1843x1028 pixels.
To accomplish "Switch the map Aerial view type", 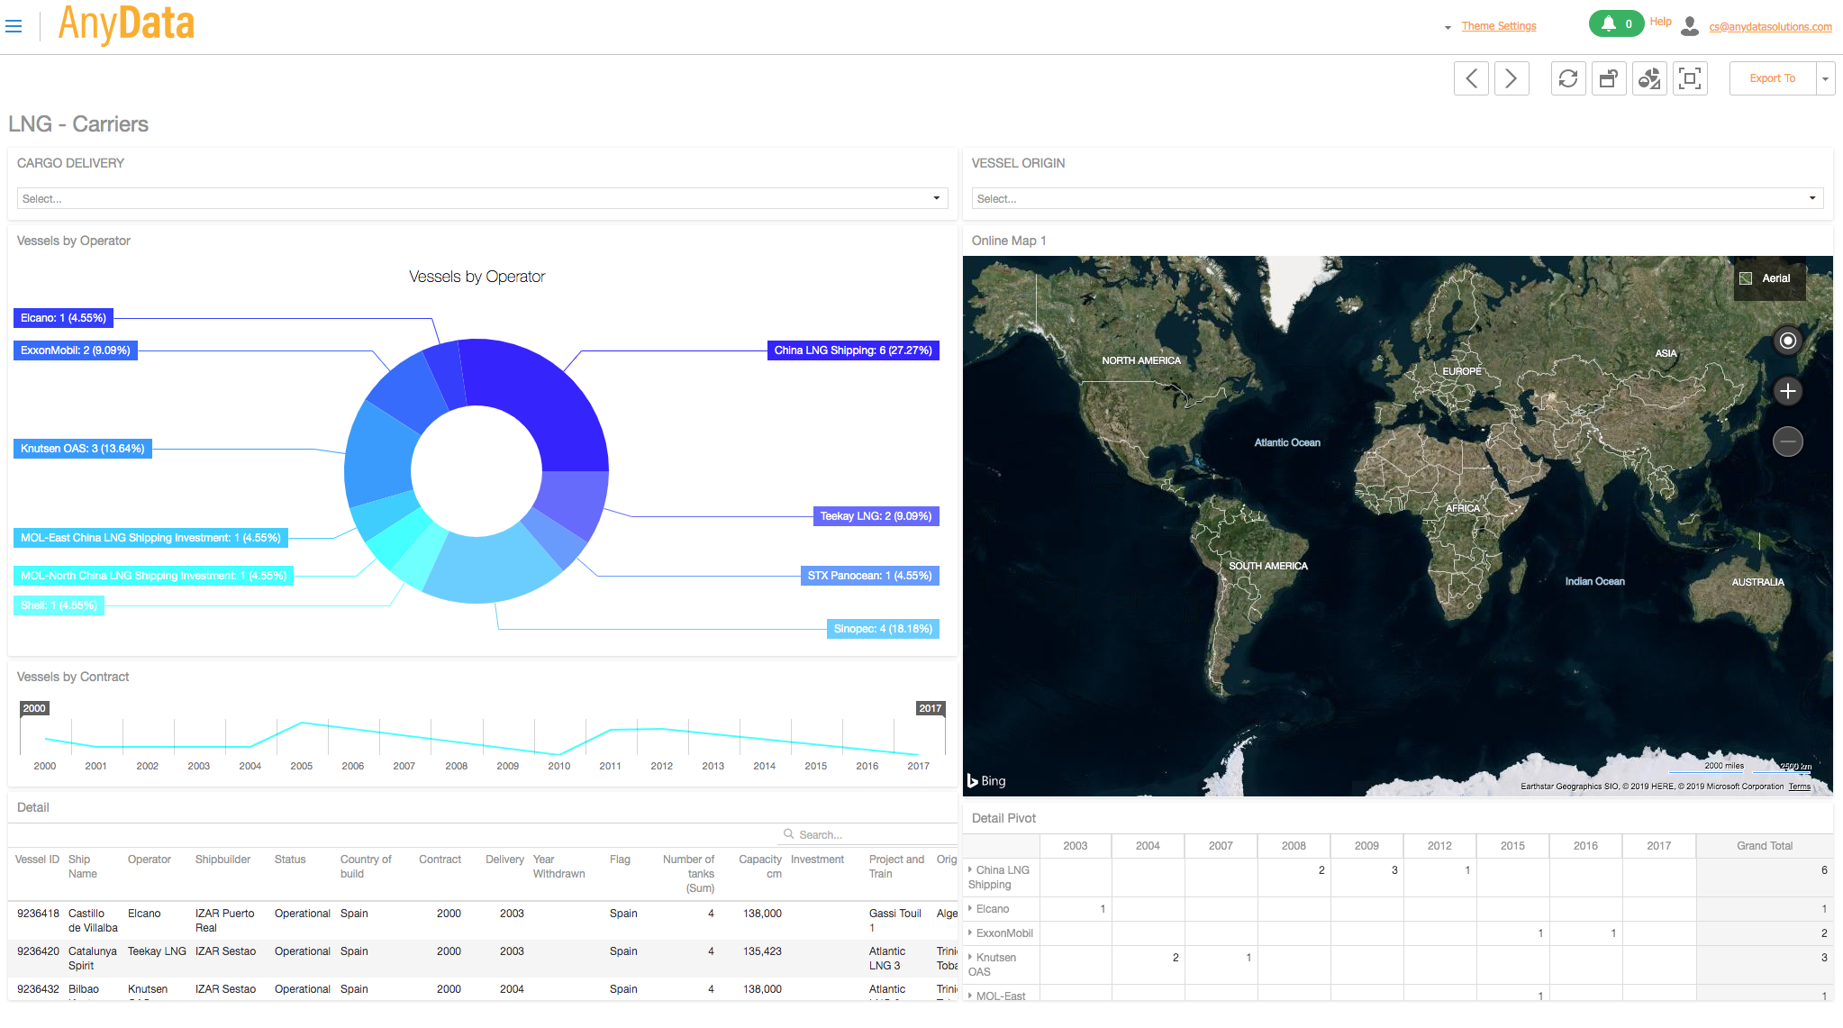I will (x=1769, y=278).
